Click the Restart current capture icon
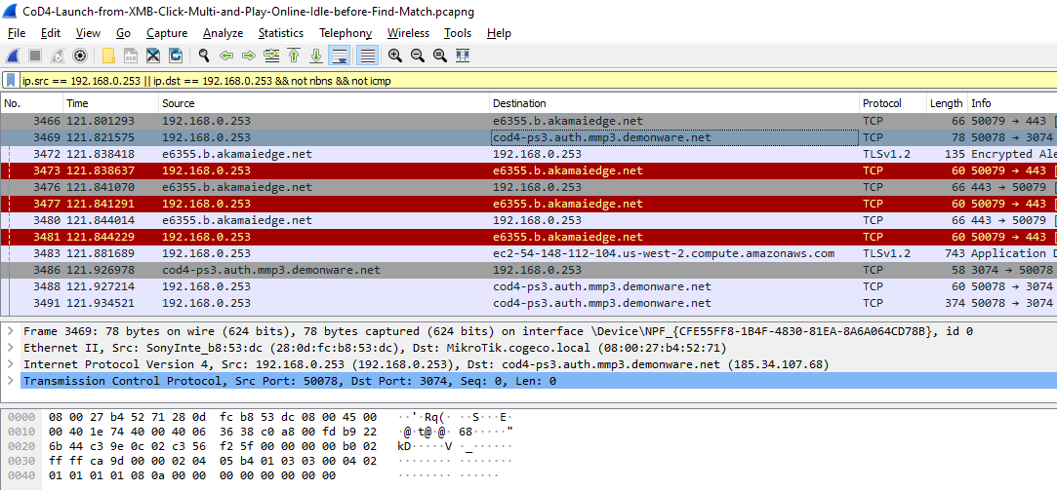Screen dimensions: 1057x490 pyautogui.click(x=58, y=56)
